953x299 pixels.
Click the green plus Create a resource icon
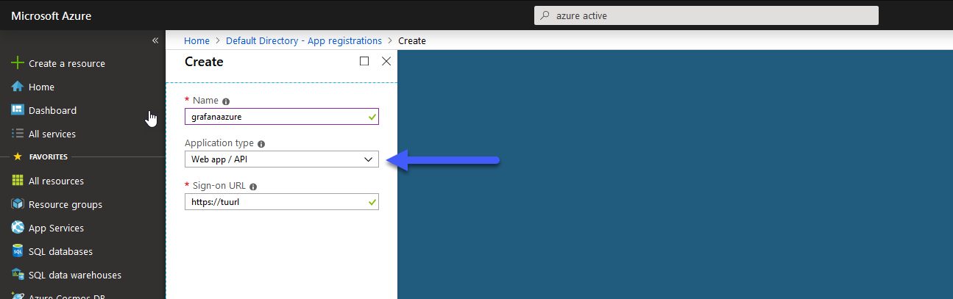pyautogui.click(x=18, y=63)
